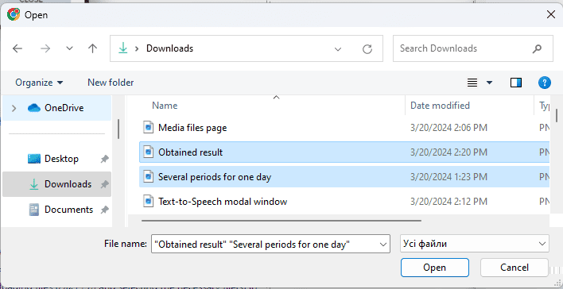563x289 pixels.
Task: Sort files by the Name column
Action: 165,106
